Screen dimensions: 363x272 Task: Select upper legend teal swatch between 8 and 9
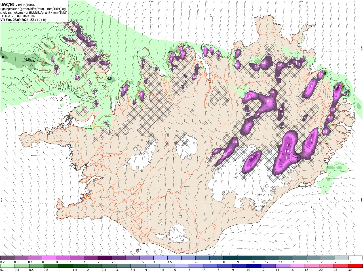(x=230, y=258)
